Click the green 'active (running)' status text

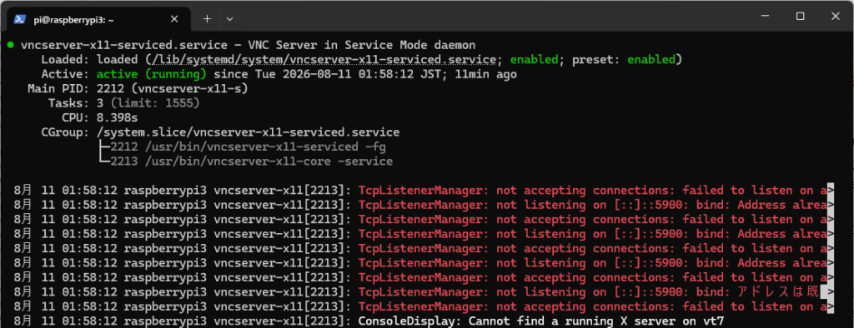click(x=152, y=74)
